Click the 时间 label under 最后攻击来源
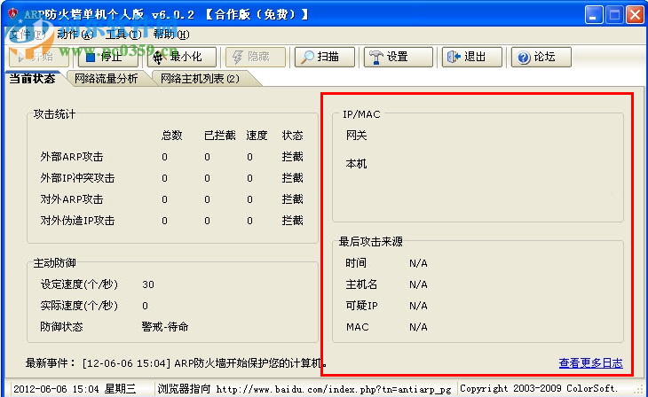 point(356,263)
